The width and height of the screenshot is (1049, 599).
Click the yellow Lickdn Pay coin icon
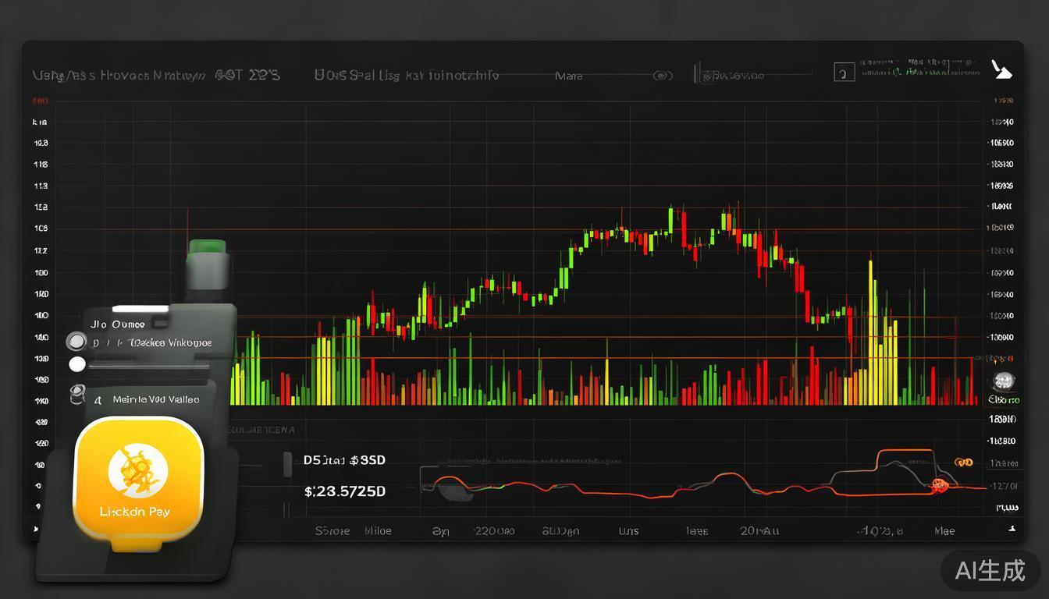(x=138, y=469)
